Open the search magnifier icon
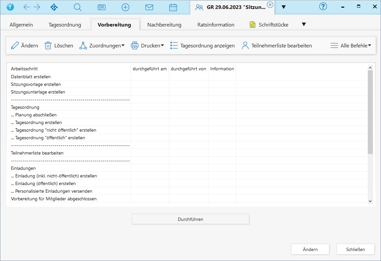This screenshot has width=381, height=261. pyautogui.click(x=77, y=7)
